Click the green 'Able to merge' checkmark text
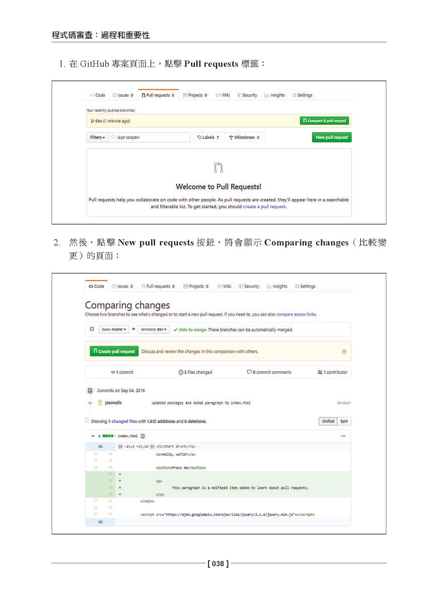The image size is (438, 593). click(190, 330)
